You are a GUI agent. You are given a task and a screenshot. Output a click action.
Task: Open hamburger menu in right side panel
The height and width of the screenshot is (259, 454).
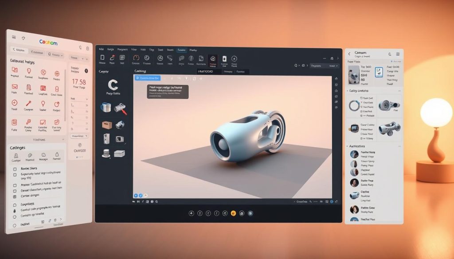pyautogui.click(x=398, y=54)
